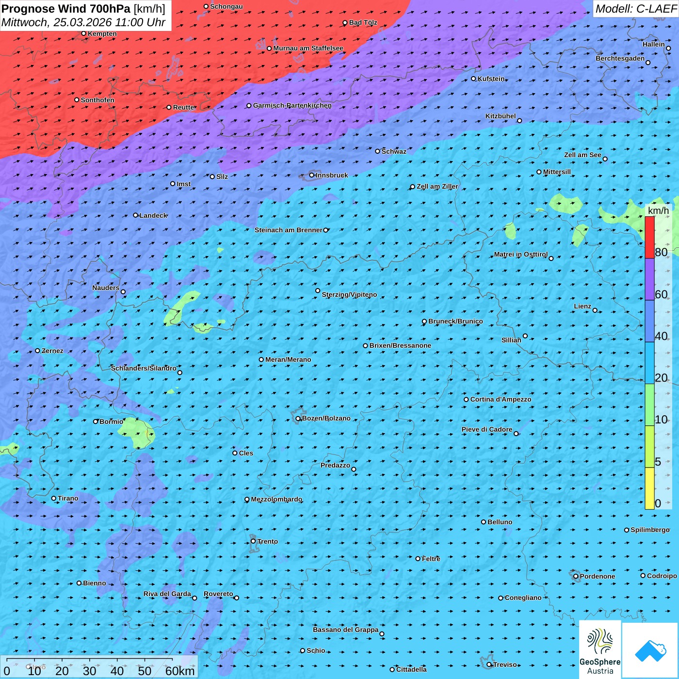Click the Murnau am Staffelsee label

tap(308, 48)
